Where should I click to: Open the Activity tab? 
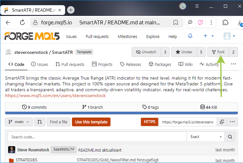point(209,64)
